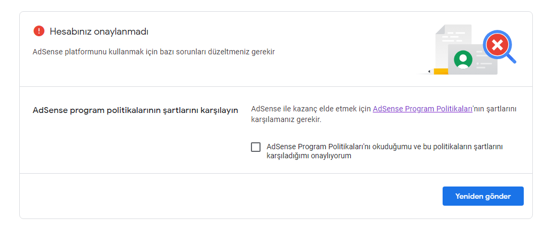The height and width of the screenshot is (235, 559).
Task: Click the checkbox label starting 'AdSense Program Politikaları'nı okuduğumu'
Action: [x=384, y=151]
